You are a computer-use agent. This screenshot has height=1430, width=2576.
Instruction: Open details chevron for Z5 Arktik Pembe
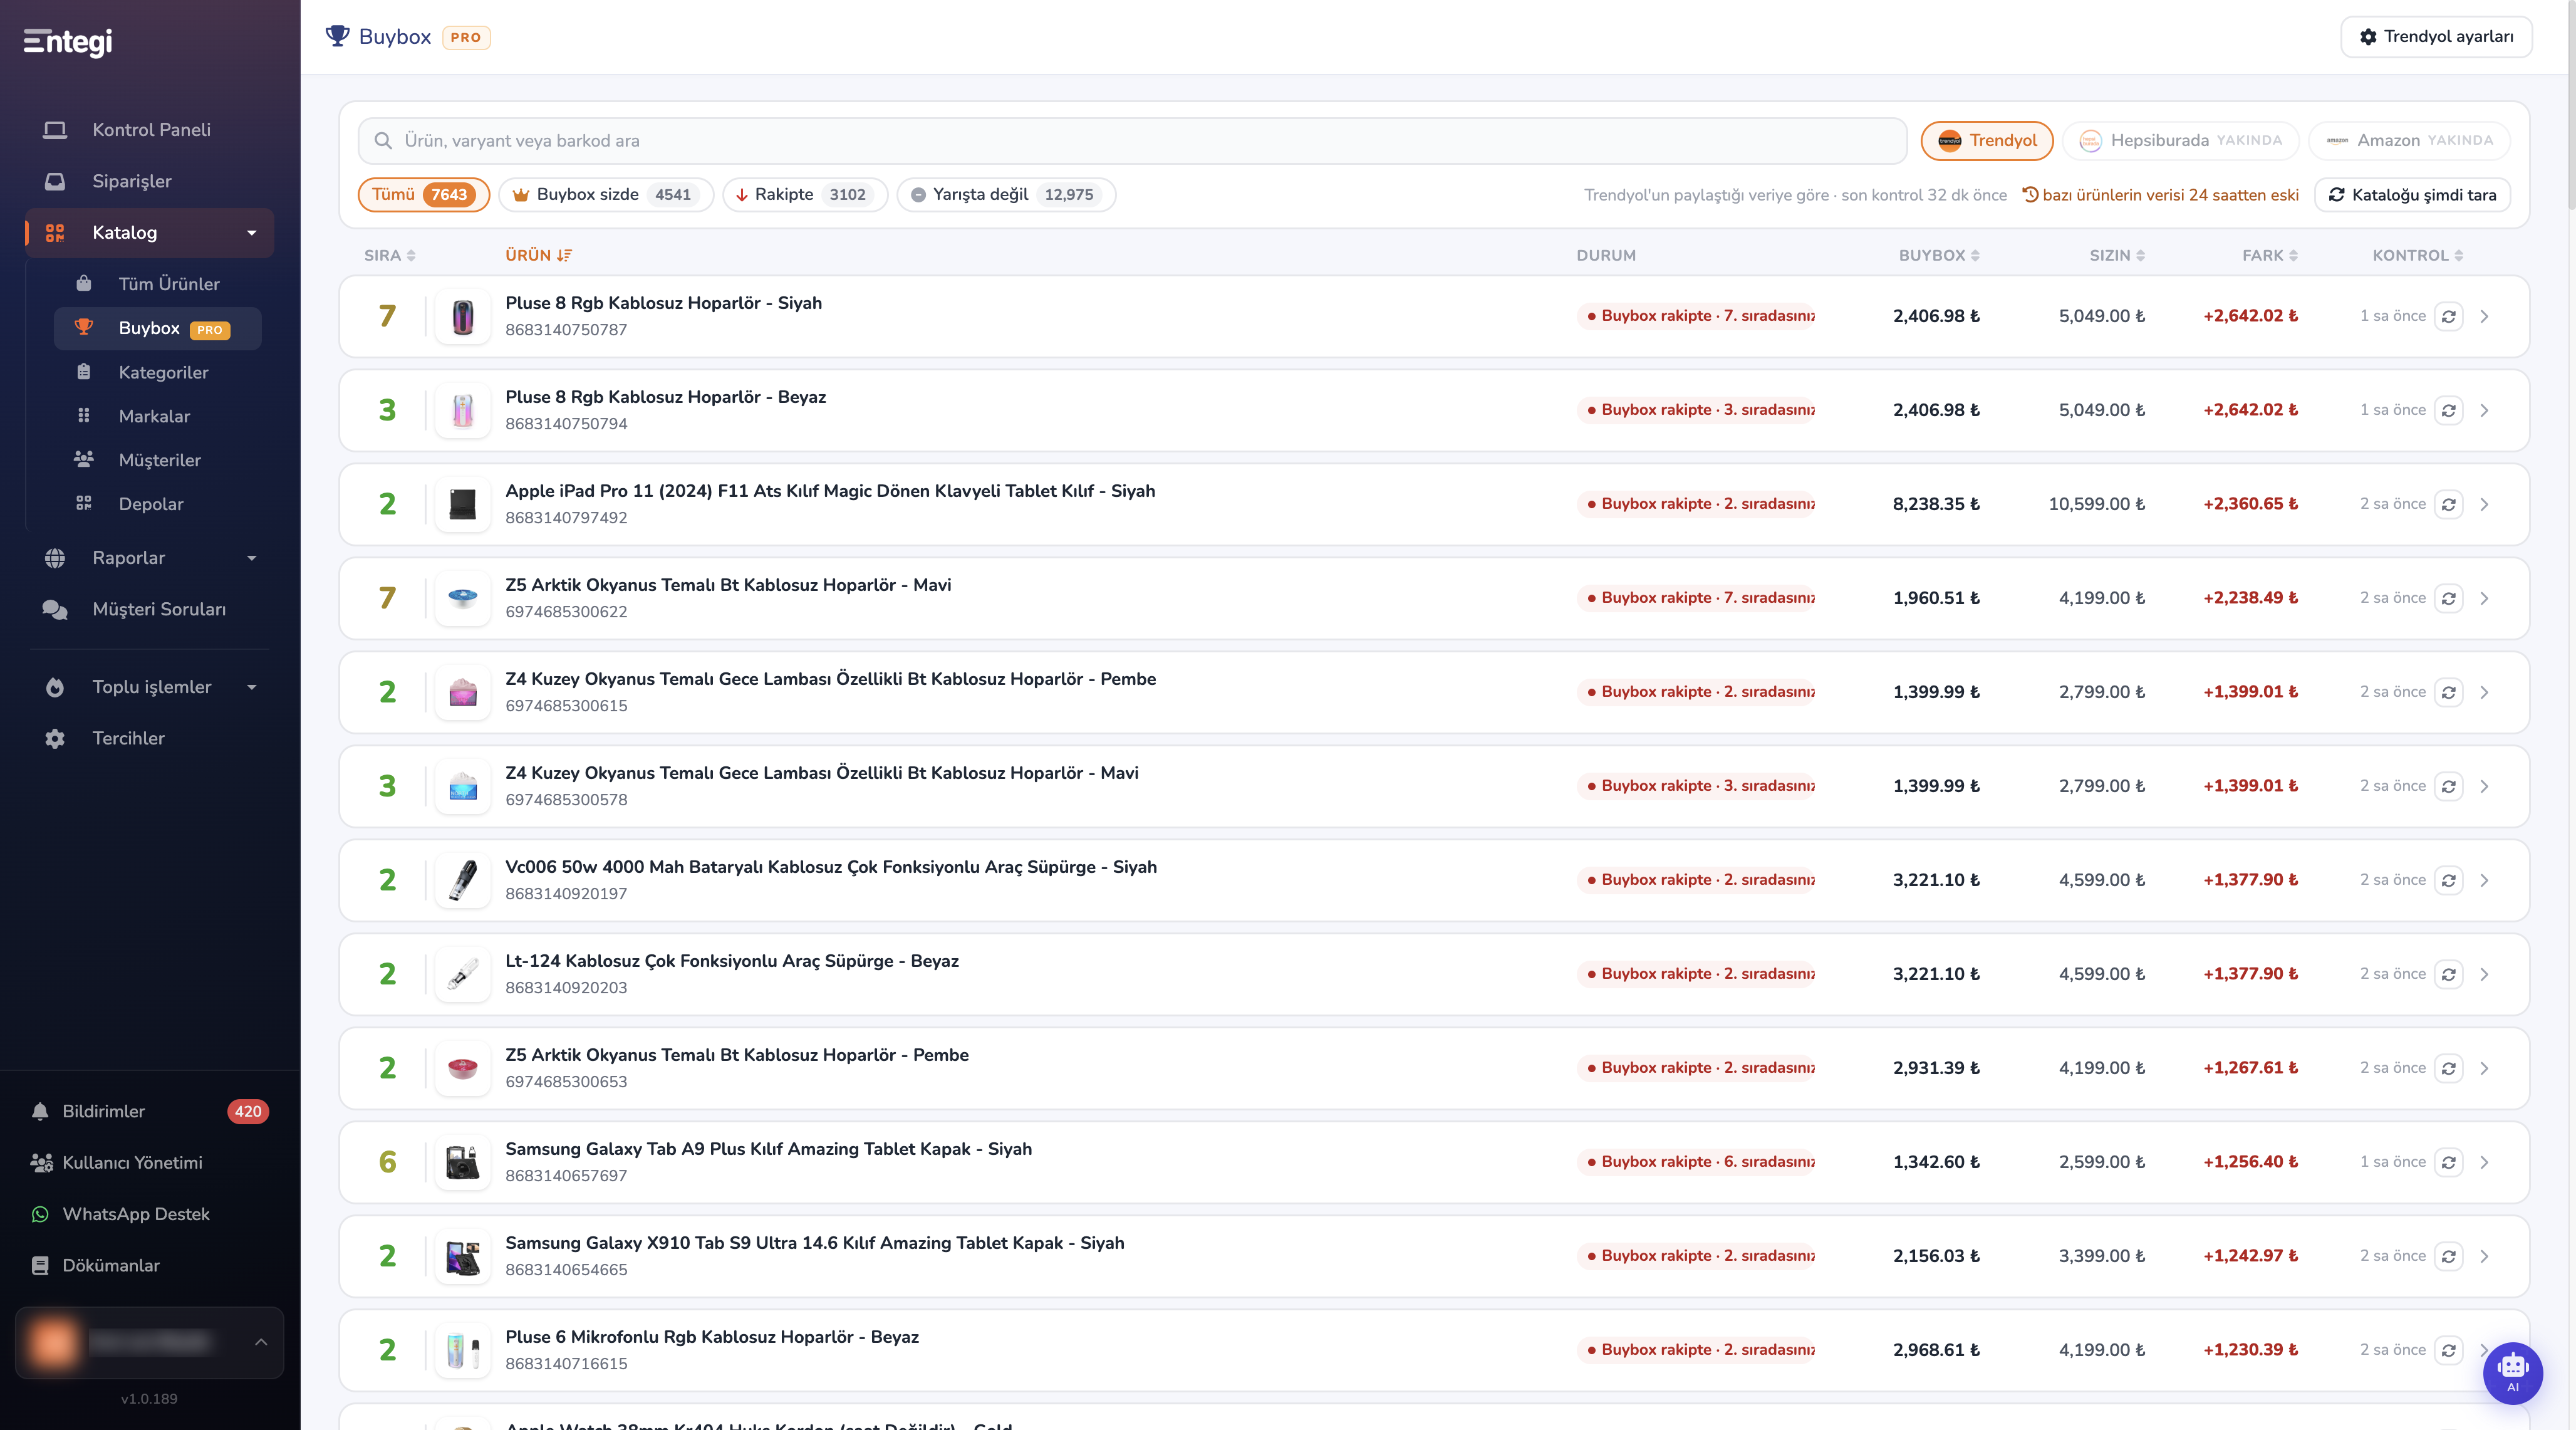(2485, 1068)
